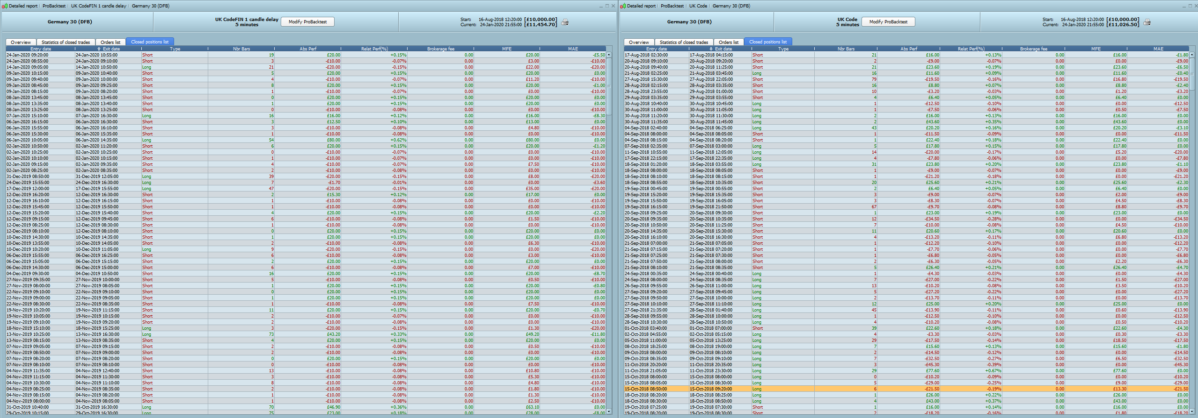The width and height of the screenshot is (1198, 418).
Task: Click the £11,454.70 current balance text
Action: (541, 25)
